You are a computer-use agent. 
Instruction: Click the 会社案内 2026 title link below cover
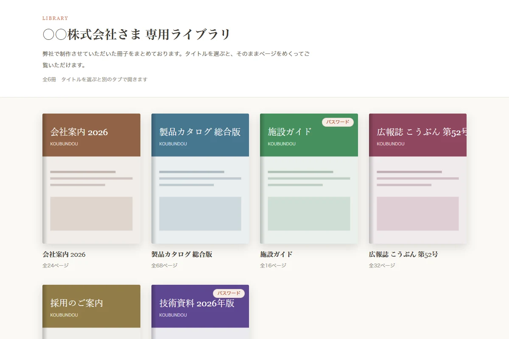64,255
